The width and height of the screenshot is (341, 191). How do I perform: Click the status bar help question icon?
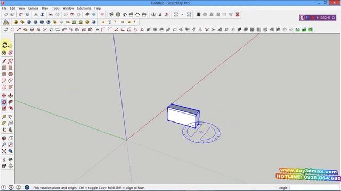[4, 187]
